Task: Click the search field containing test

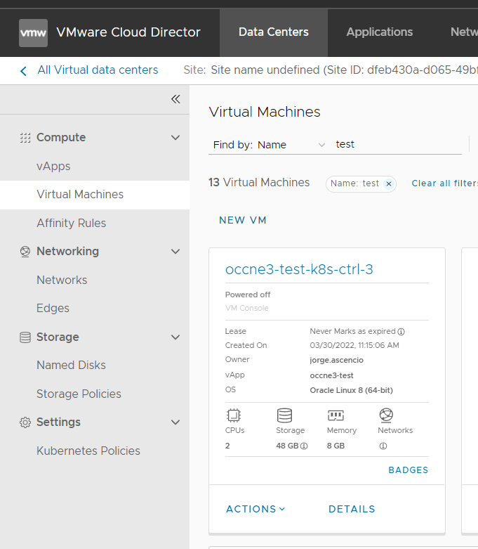Action: coord(398,145)
